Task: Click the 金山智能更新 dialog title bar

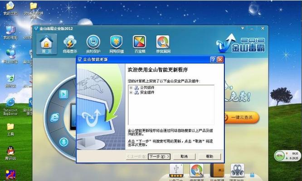Action: coord(142,60)
